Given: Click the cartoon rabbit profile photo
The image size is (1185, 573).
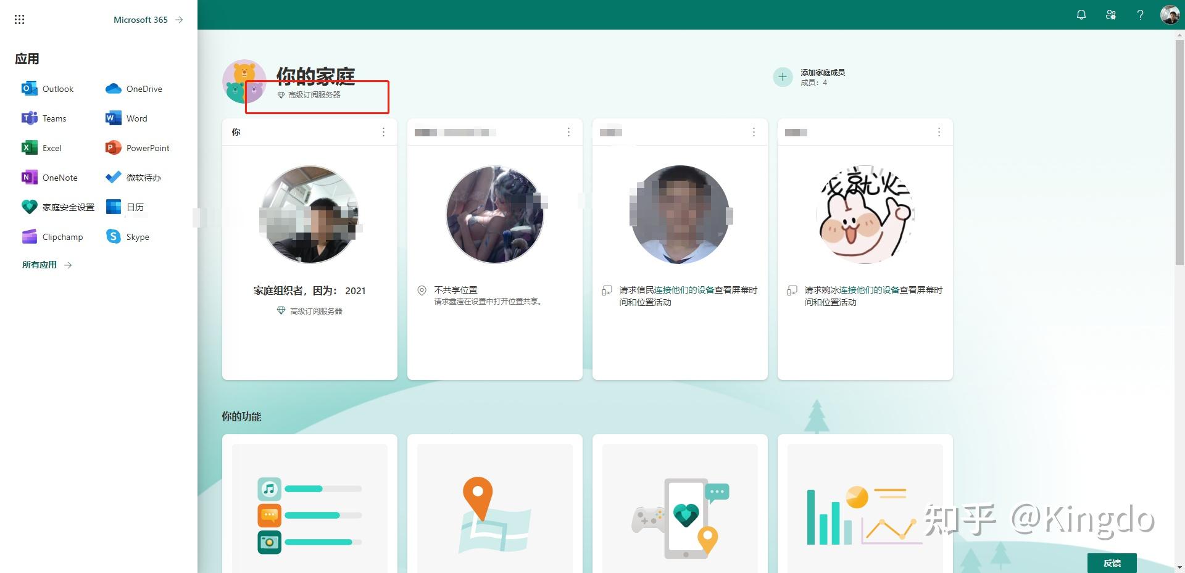Looking at the screenshot, I should point(865,214).
